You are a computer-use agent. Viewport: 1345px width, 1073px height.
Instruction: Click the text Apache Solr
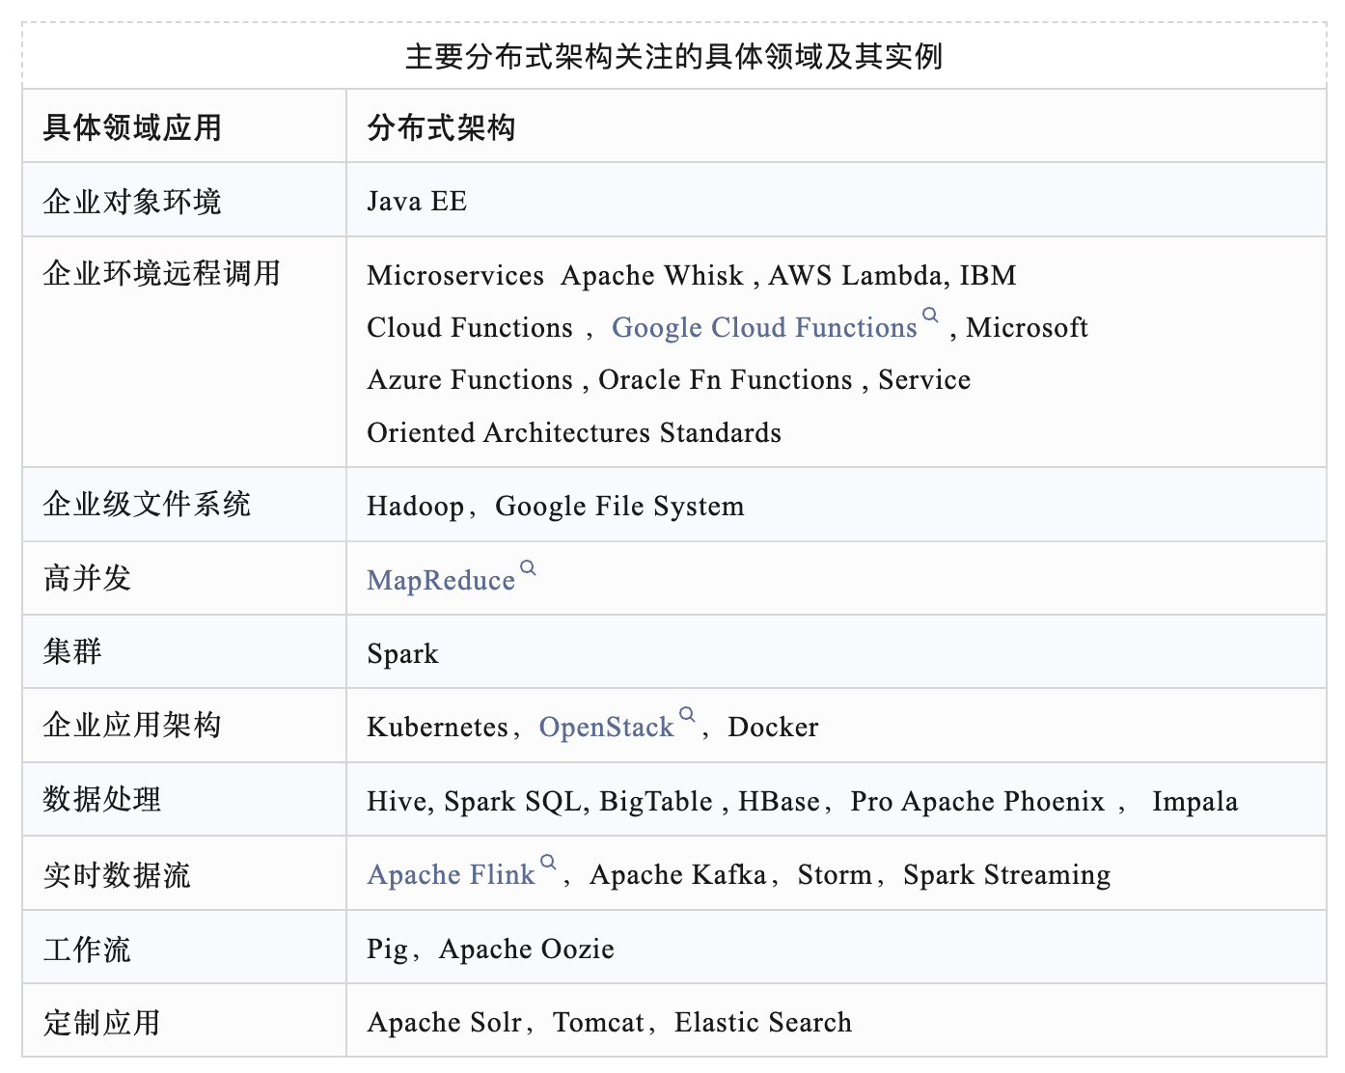(445, 1023)
